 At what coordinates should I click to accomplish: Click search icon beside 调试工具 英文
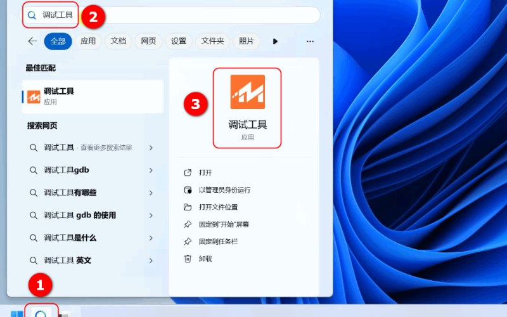pos(34,261)
